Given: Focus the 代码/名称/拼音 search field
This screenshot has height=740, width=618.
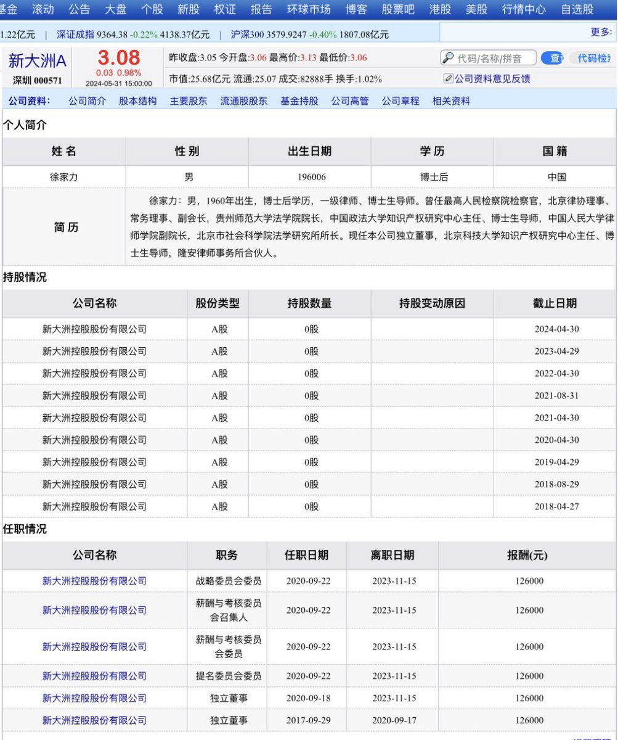Looking at the screenshot, I should (489, 59).
